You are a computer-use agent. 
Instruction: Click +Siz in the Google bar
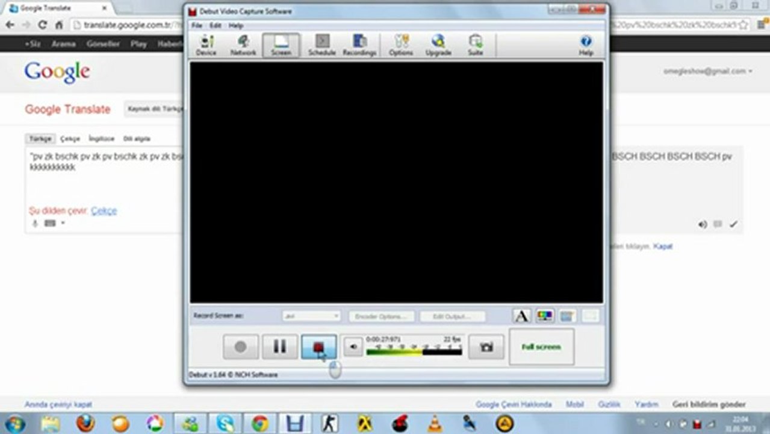[x=34, y=44]
